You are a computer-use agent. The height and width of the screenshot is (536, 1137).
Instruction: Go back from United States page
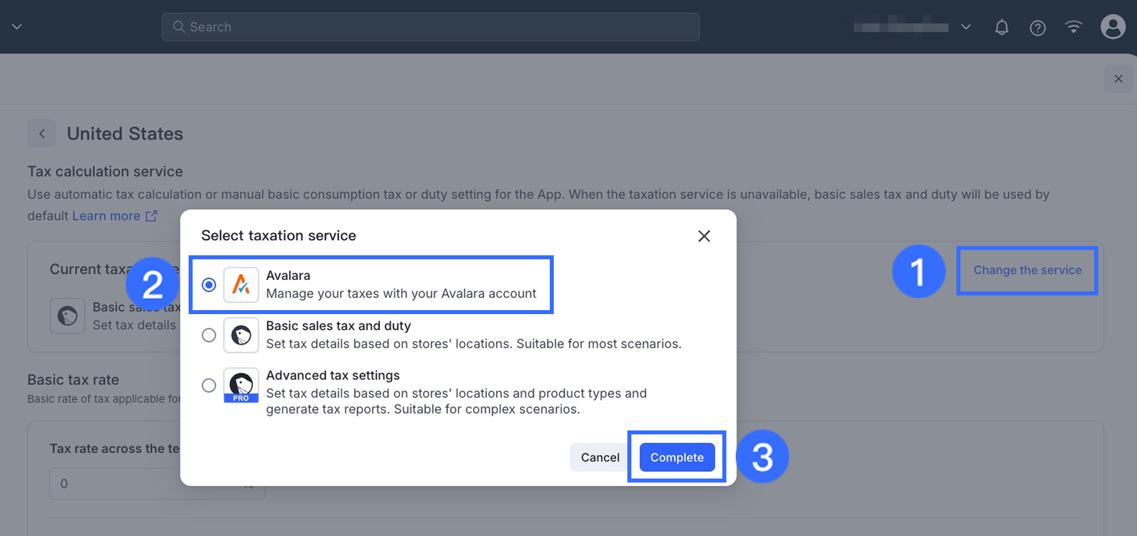click(x=42, y=134)
